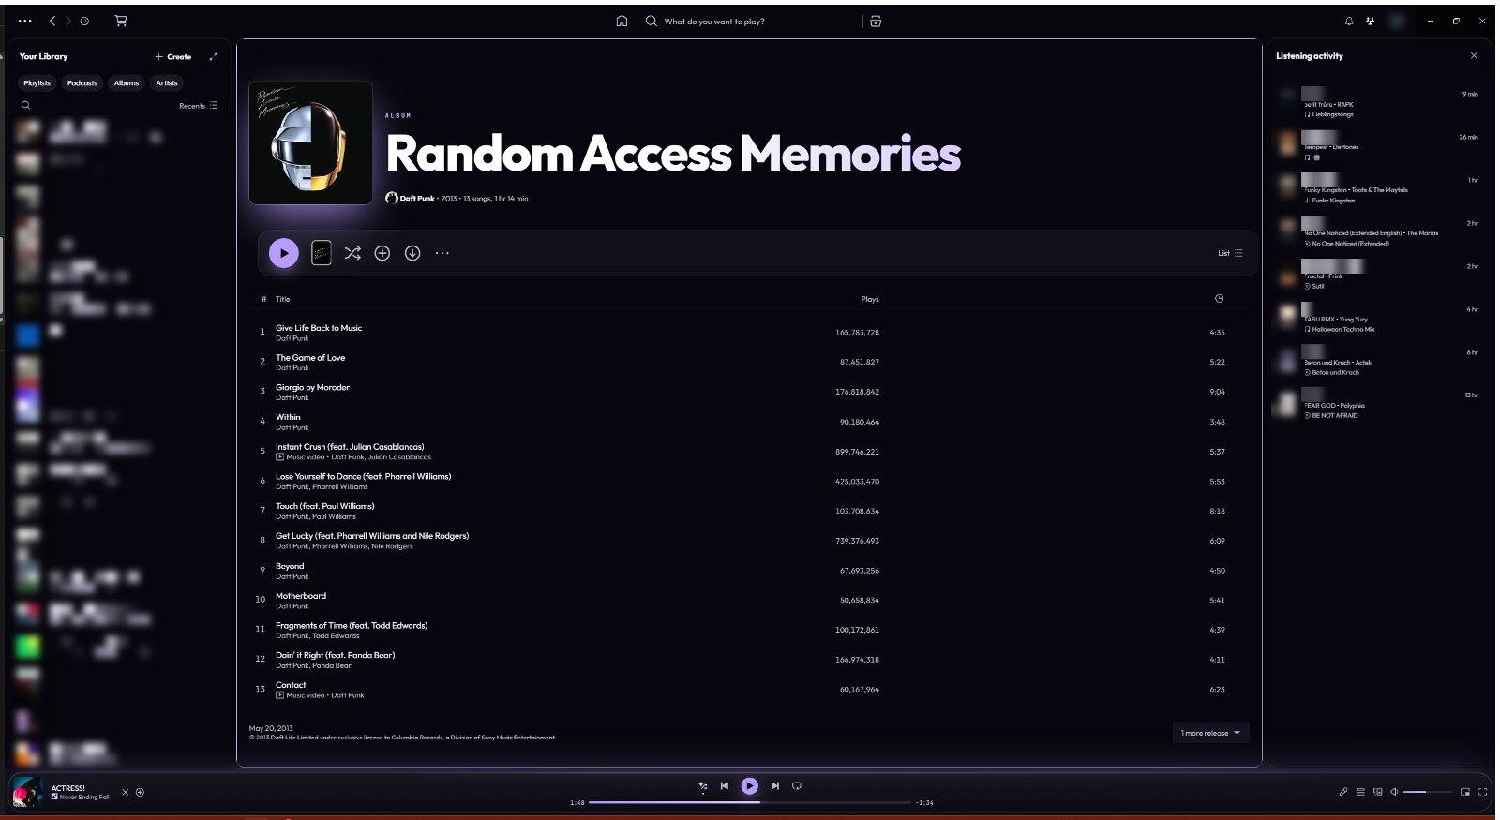The image size is (1500, 820).
Task: Open Friend Activity icon in the top bar
Action: [x=1371, y=21]
